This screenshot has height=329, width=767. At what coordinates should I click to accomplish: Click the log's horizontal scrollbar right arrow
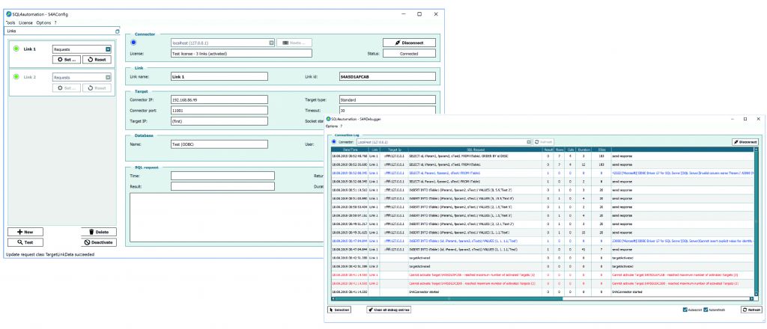pos(751,298)
